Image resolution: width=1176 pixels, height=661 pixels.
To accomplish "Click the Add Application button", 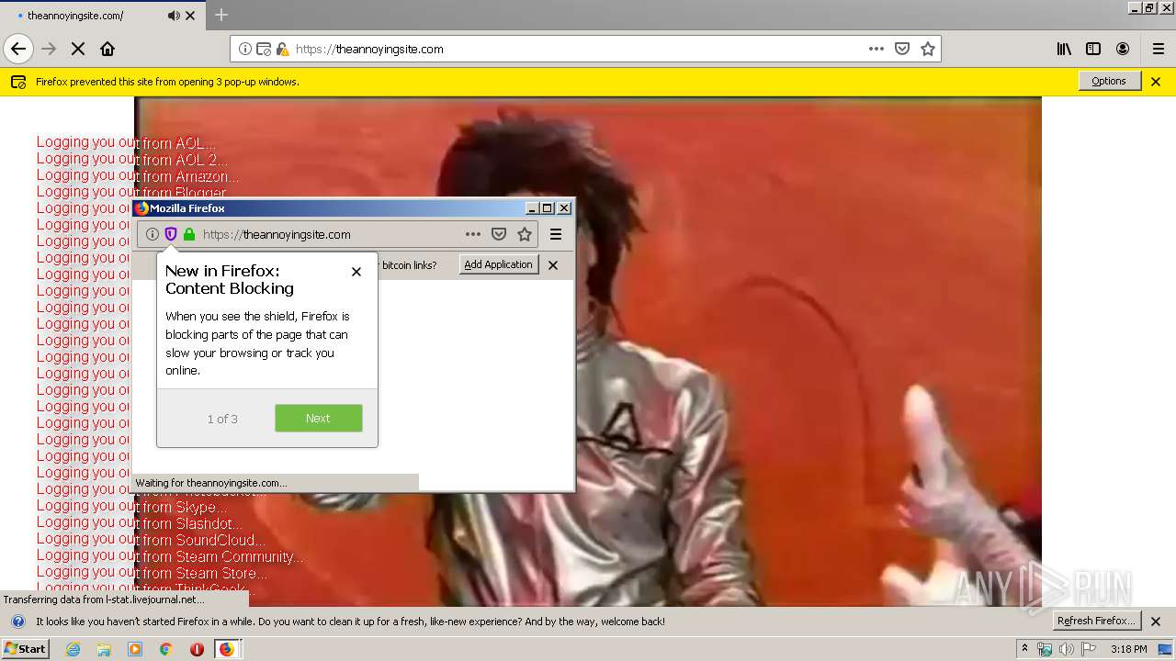I will (498, 264).
